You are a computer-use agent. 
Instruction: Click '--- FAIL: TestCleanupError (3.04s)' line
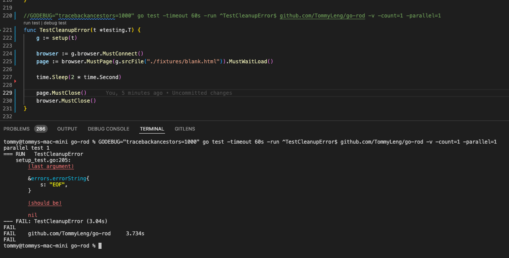56,221
